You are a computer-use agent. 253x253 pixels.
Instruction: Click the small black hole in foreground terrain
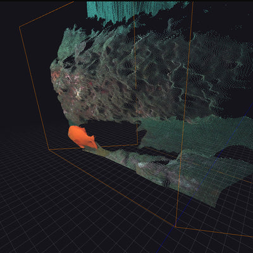tap(167, 183)
